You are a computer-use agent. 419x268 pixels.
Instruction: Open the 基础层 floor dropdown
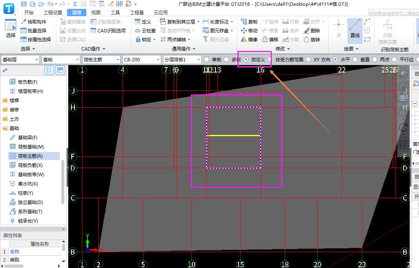pyautogui.click(x=20, y=59)
